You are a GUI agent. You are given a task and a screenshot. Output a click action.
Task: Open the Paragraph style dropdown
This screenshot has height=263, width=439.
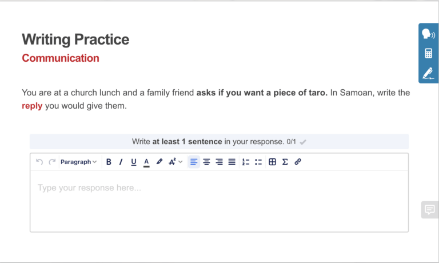click(78, 162)
